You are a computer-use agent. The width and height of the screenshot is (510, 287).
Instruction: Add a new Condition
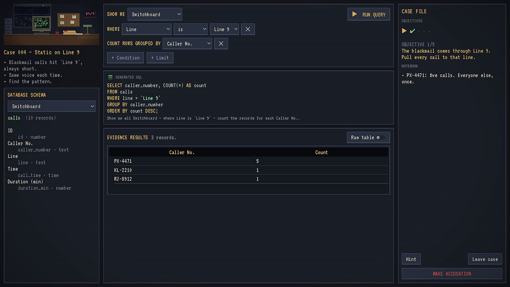pyautogui.click(x=125, y=58)
